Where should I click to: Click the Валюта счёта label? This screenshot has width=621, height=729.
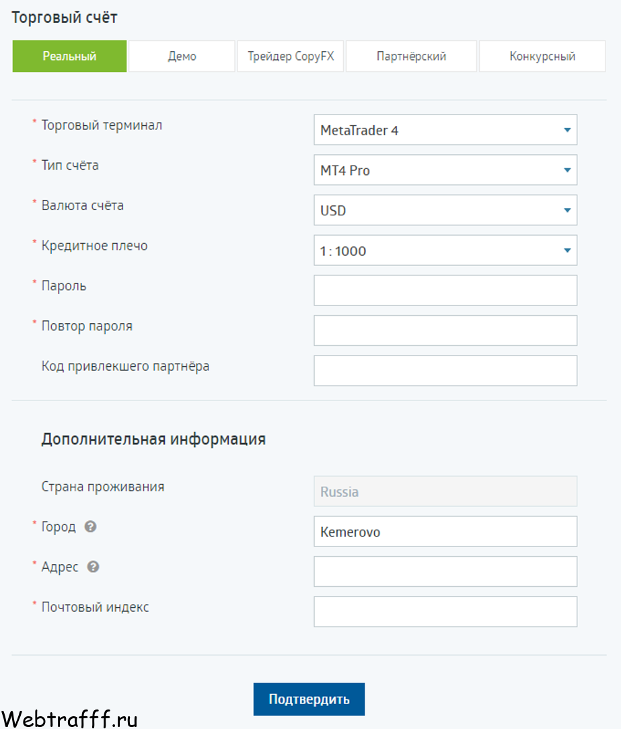click(83, 205)
